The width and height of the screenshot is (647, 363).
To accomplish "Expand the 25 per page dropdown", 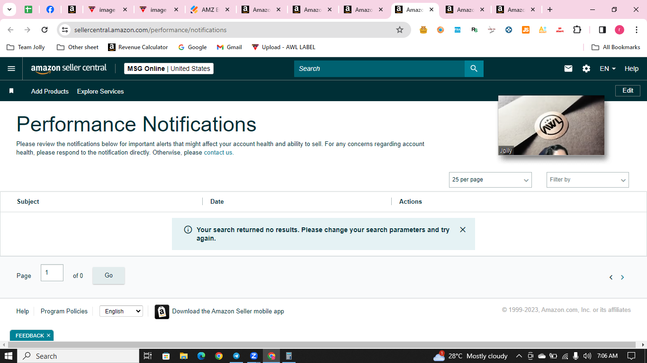I will (x=490, y=180).
